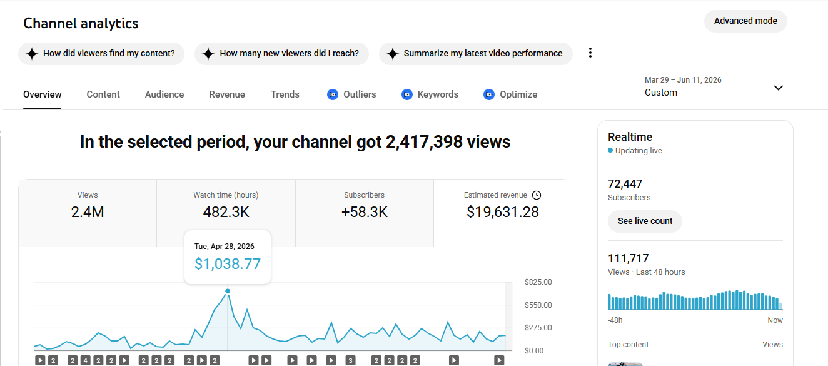Open the Trends tab
The width and height of the screenshot is (828, 366).
(285, 94)
